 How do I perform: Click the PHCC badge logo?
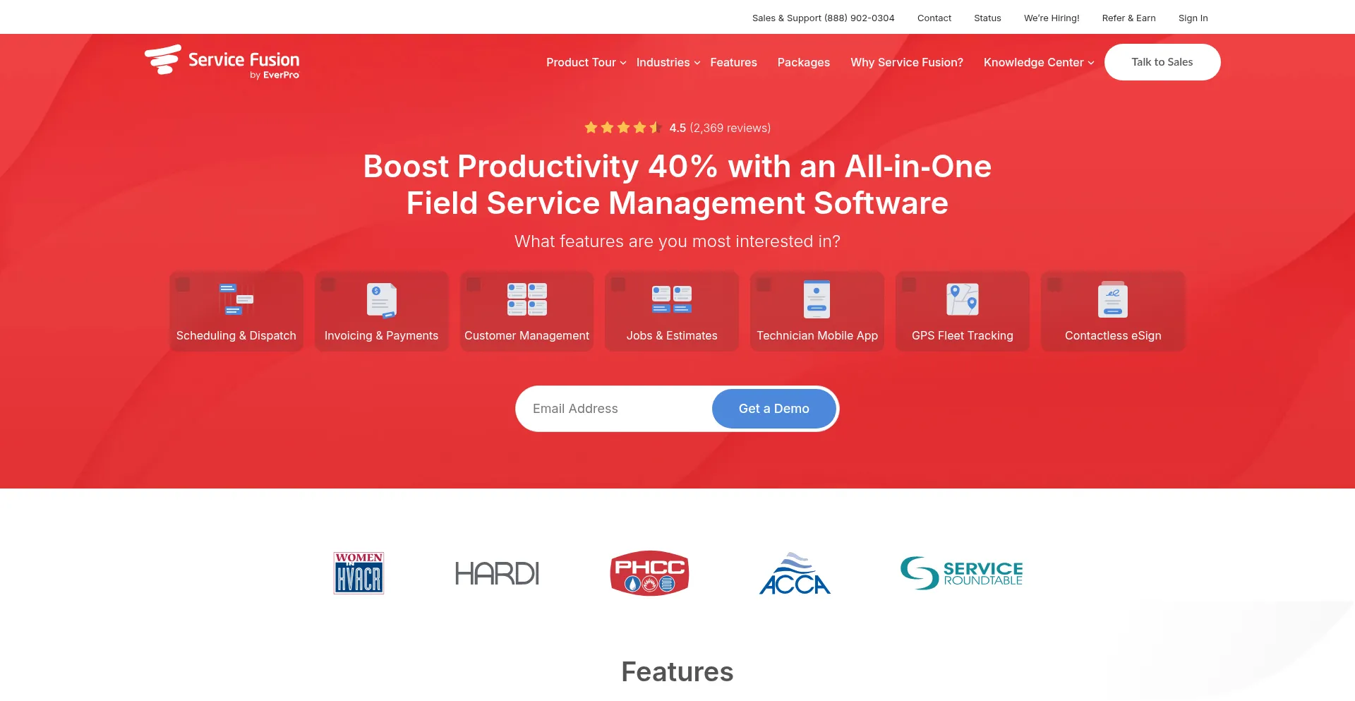[649, 573]
